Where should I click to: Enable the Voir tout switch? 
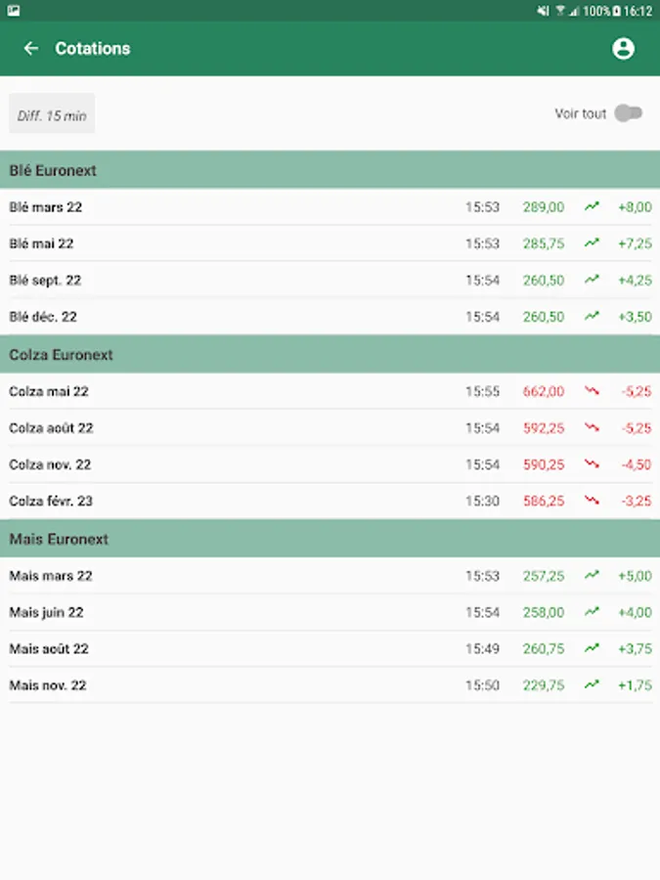[x=628, y=113]
